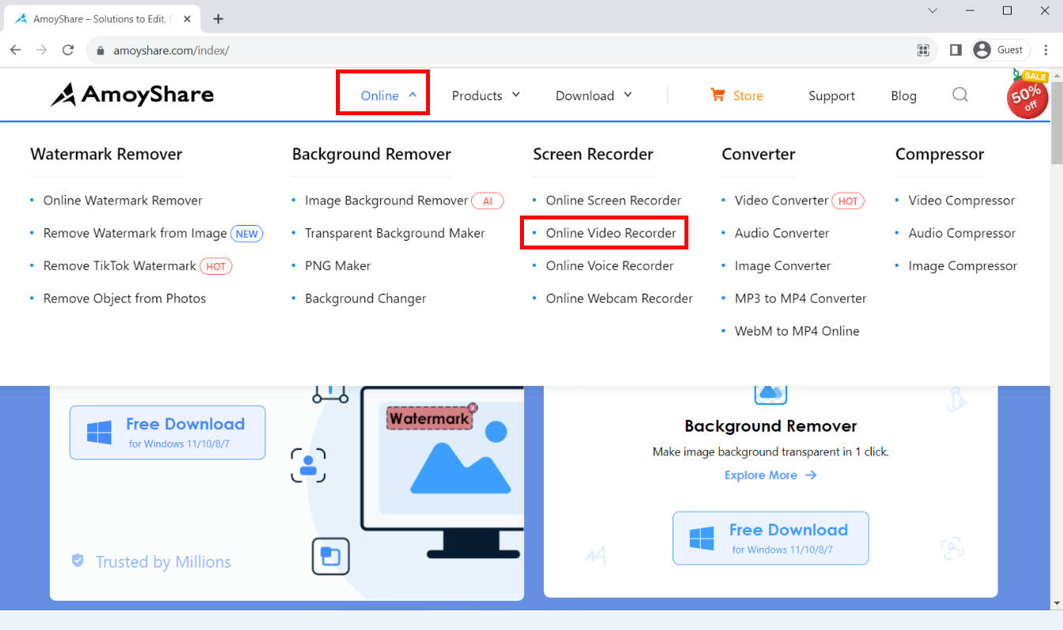The image size is (1063, 630).
Task: Click the QR code icon in address bar
Action: click(x=923, y=50)
